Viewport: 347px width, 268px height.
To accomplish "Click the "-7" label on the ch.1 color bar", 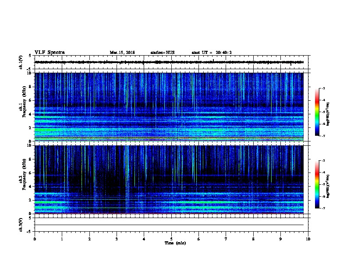I will pos(323,136).
